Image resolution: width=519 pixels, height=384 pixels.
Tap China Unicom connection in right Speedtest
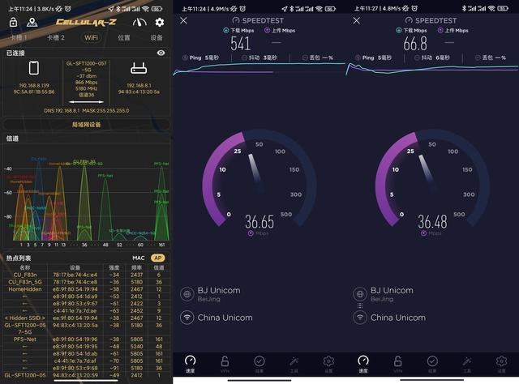398,318
